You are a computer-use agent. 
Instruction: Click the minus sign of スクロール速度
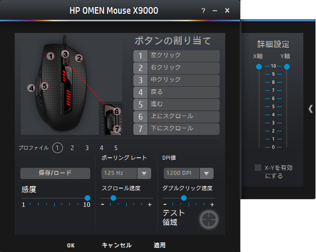102,204
